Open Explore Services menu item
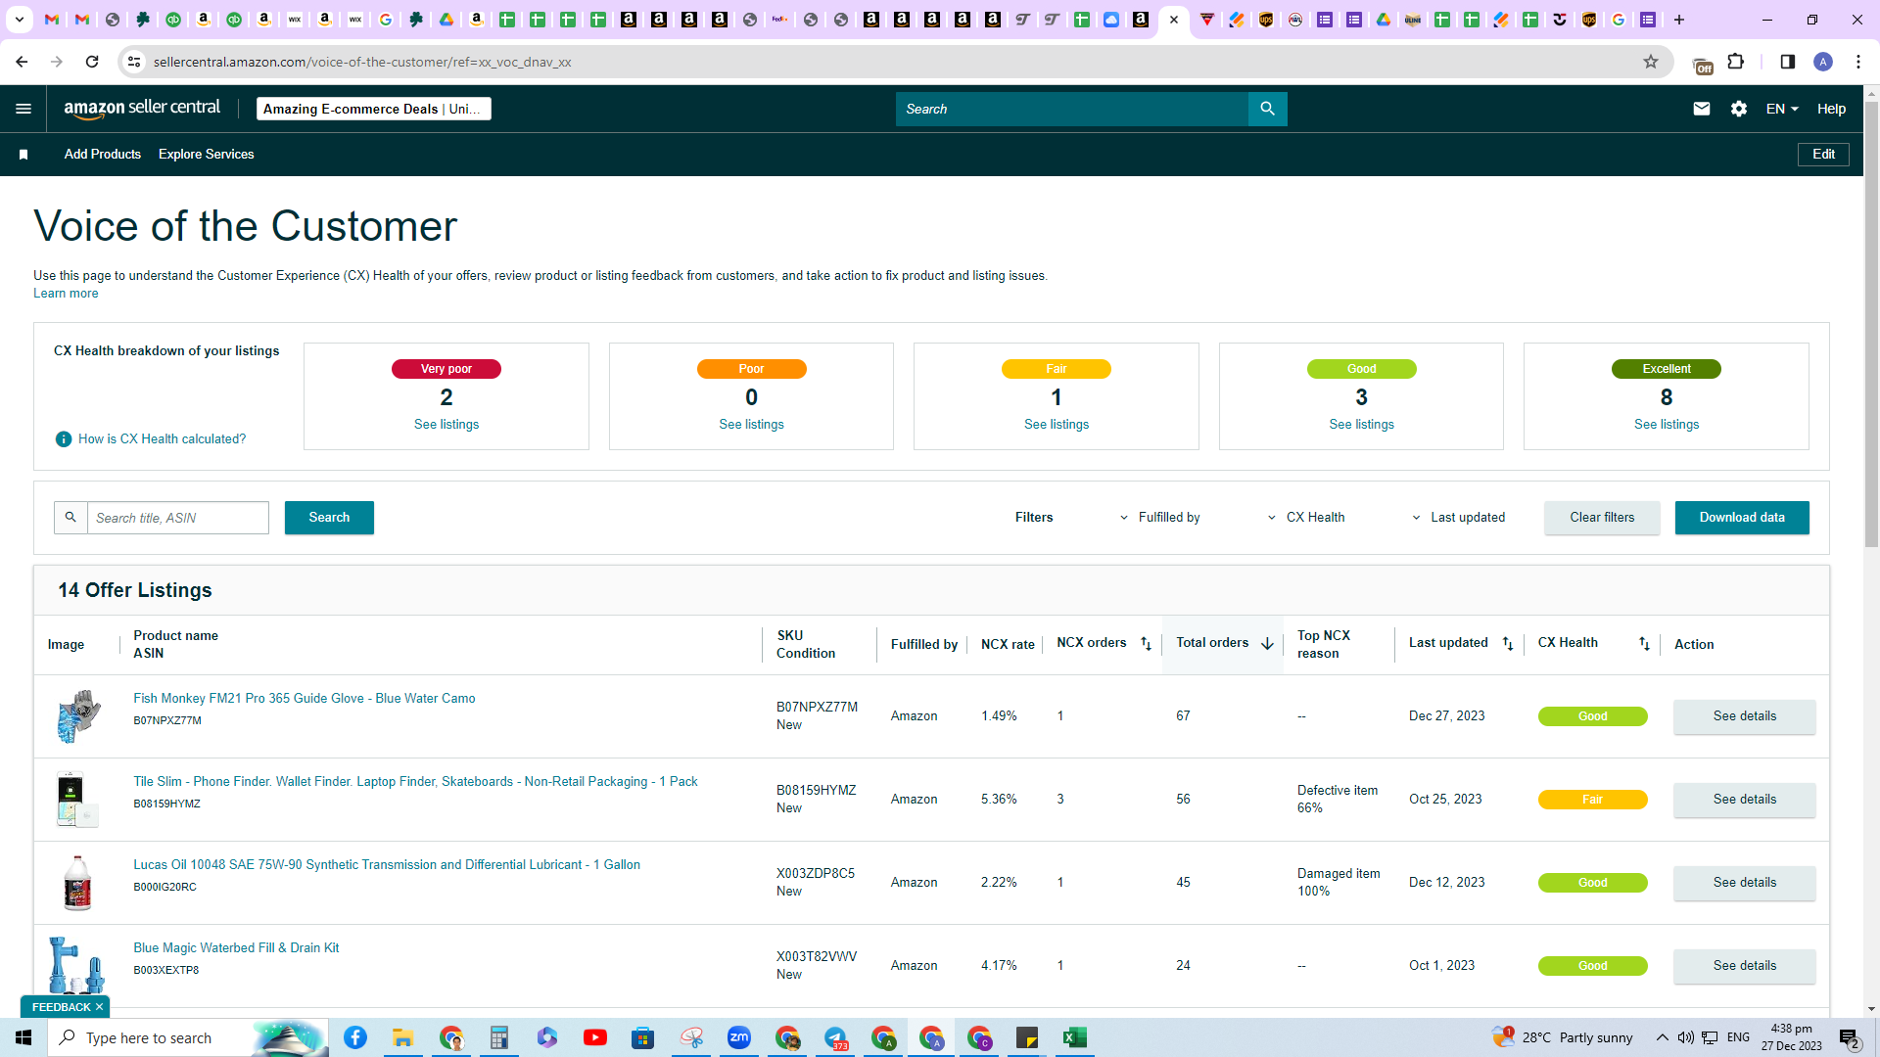1880x1057 pixels. point(207,155)
